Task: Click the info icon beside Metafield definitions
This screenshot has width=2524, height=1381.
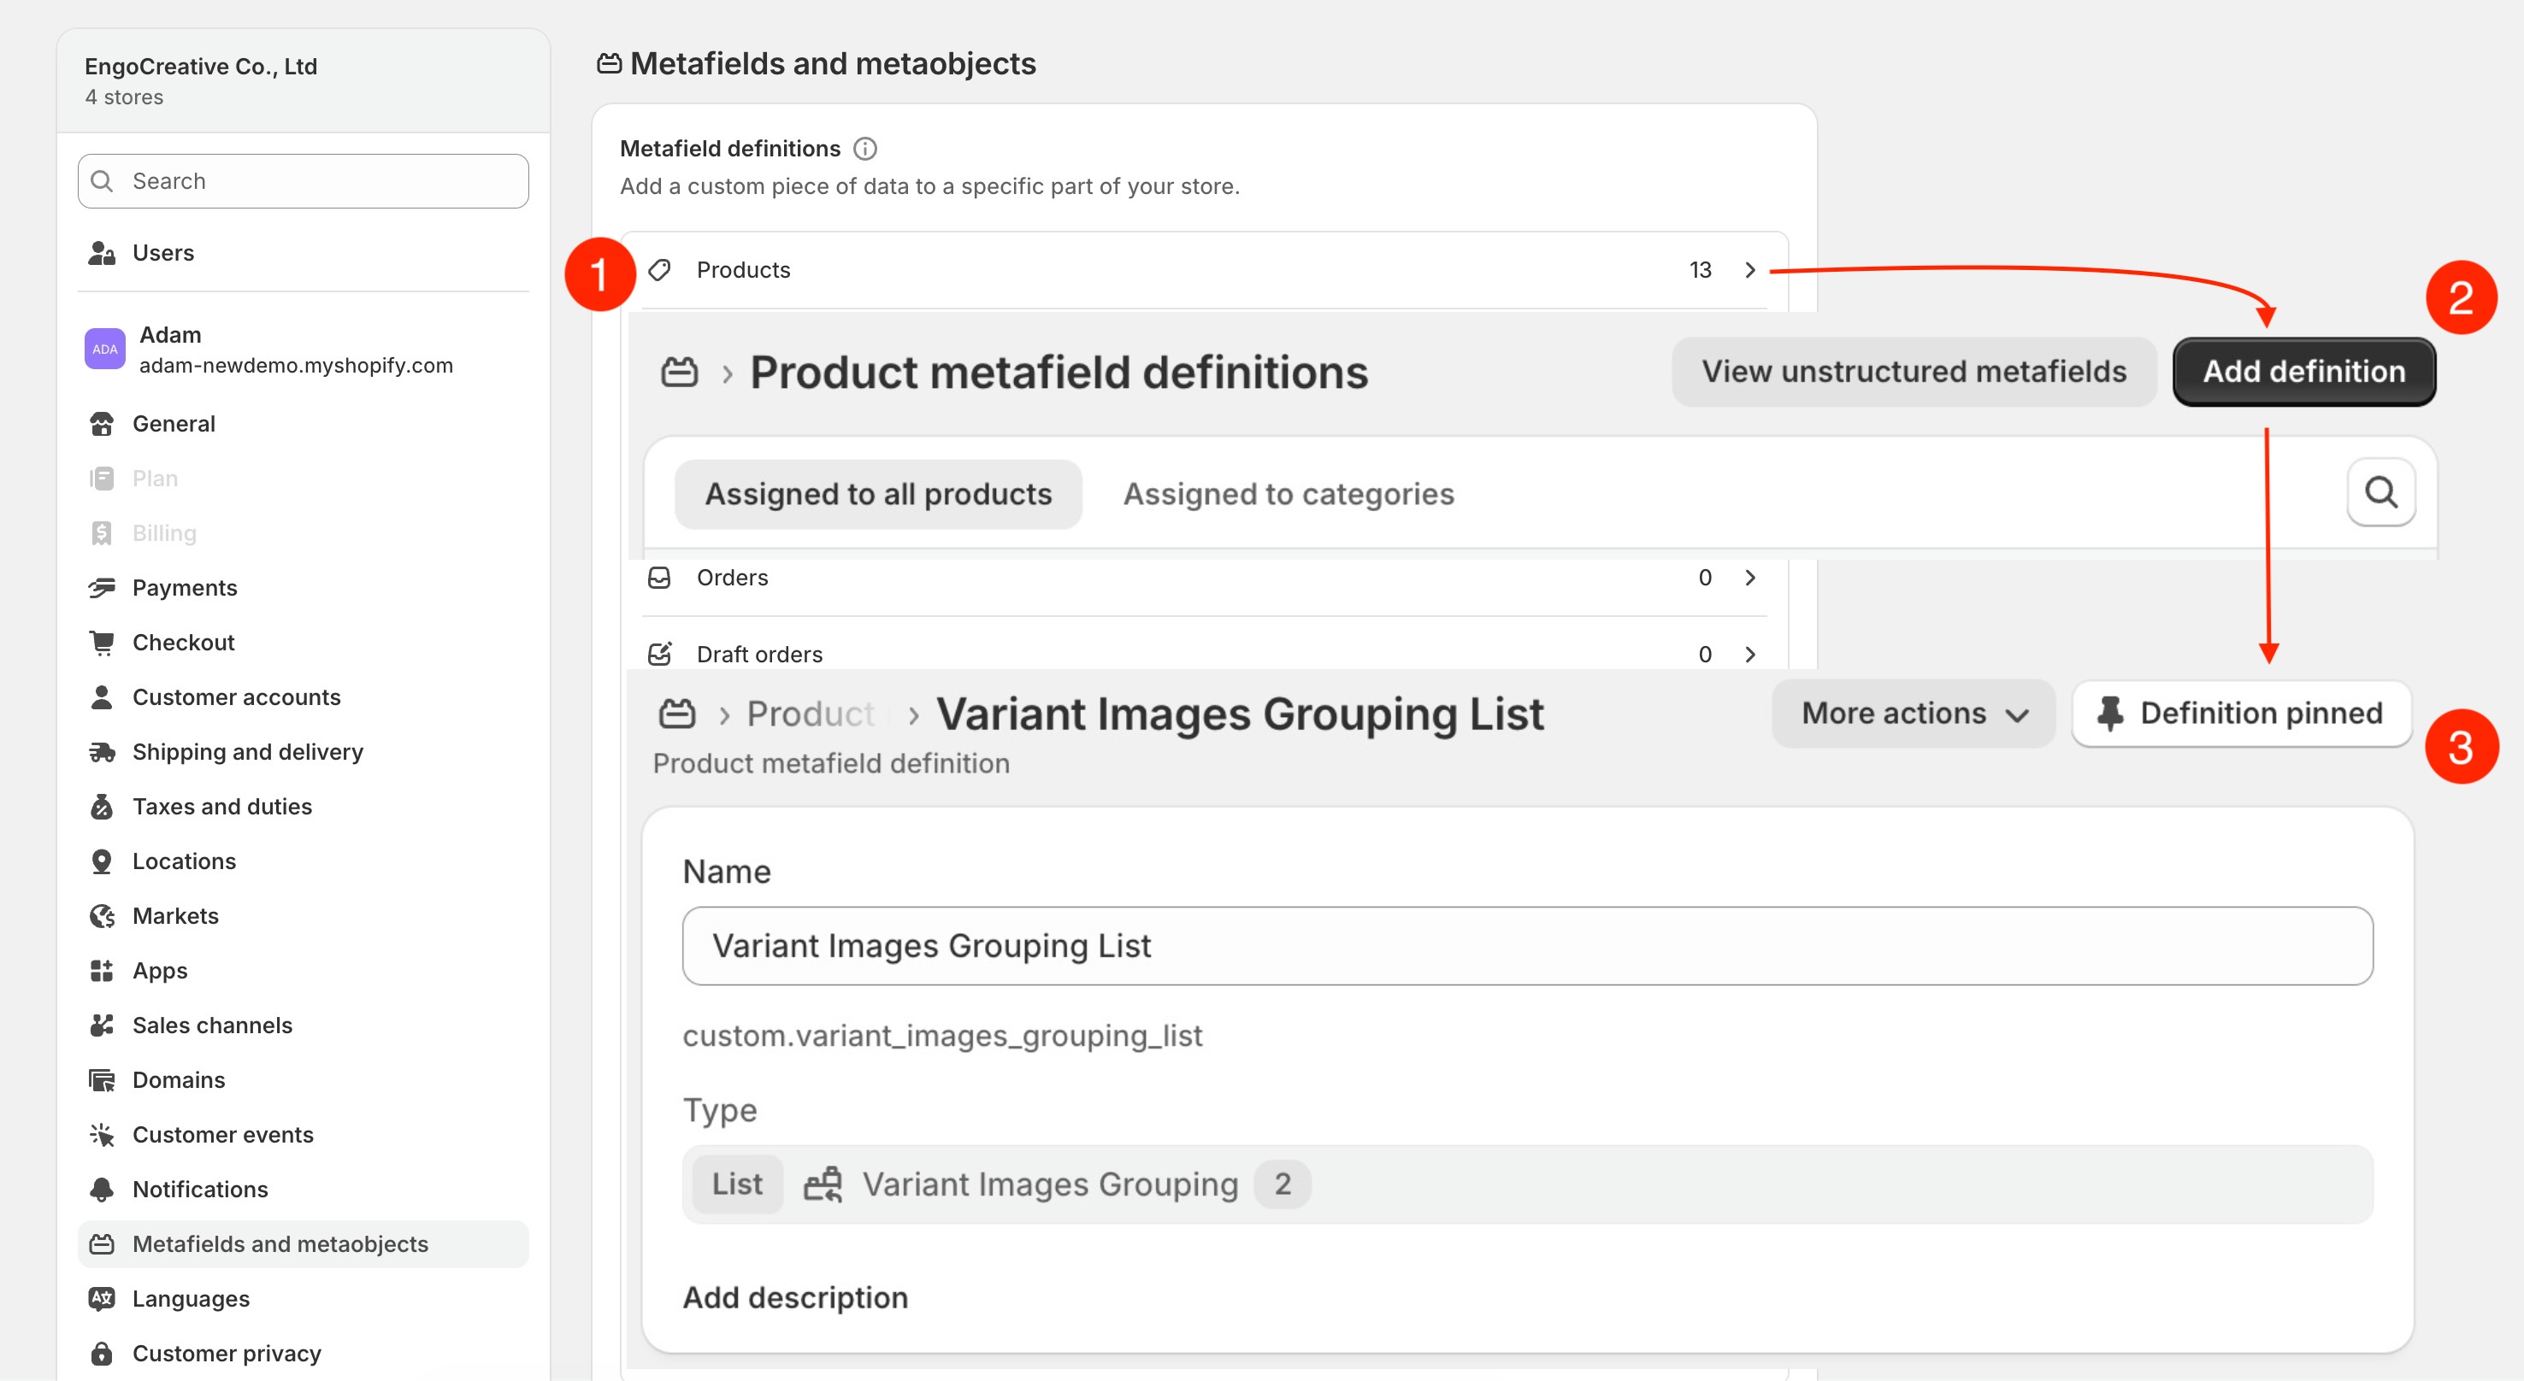Action: 865,149
